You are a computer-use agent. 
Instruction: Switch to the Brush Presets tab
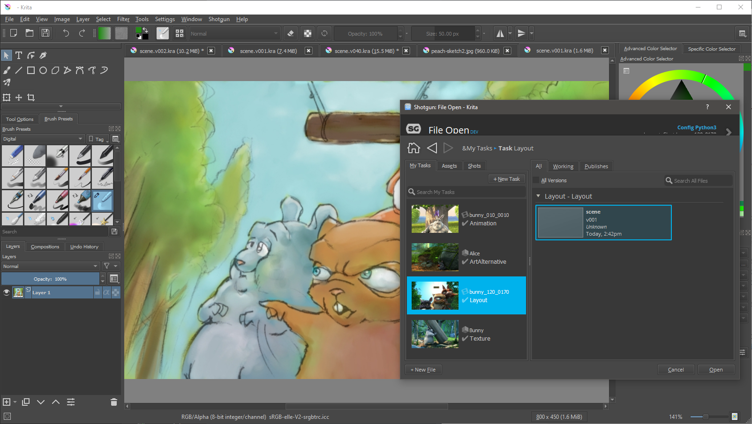(x=59, y=119)
